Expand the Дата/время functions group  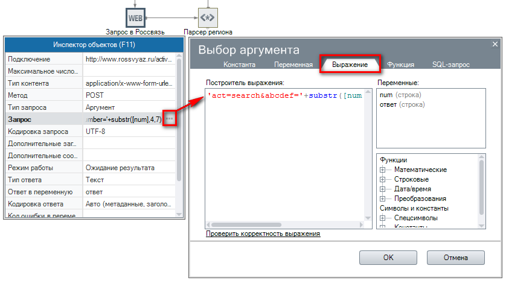click(382, 189)
